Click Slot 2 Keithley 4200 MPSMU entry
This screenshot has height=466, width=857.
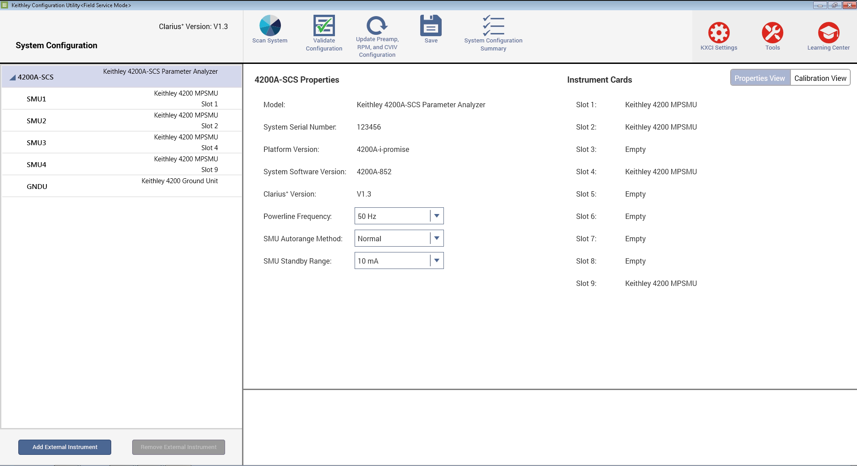coord(661,127)
